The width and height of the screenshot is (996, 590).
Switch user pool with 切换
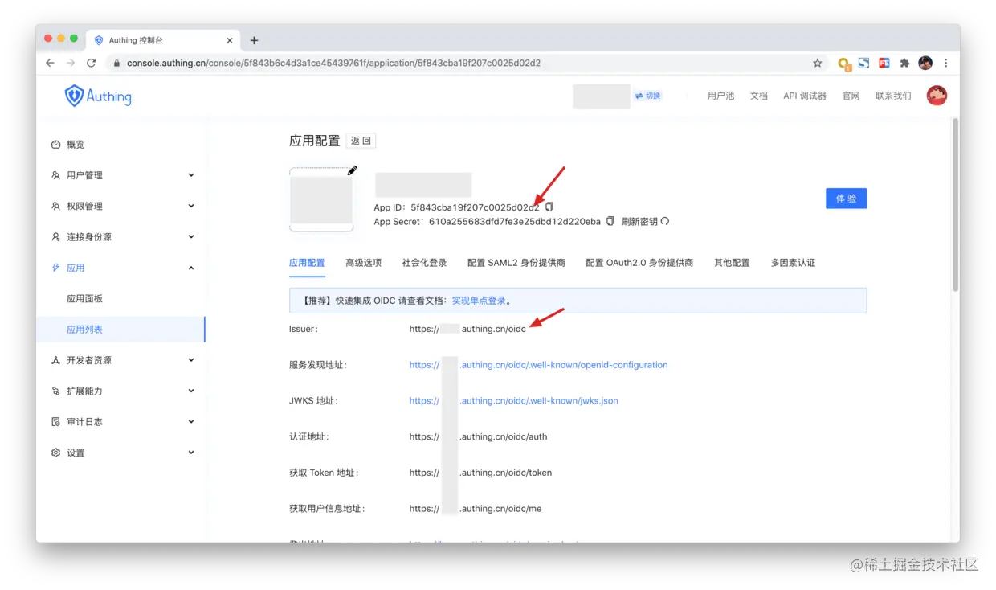pos(647,96)
